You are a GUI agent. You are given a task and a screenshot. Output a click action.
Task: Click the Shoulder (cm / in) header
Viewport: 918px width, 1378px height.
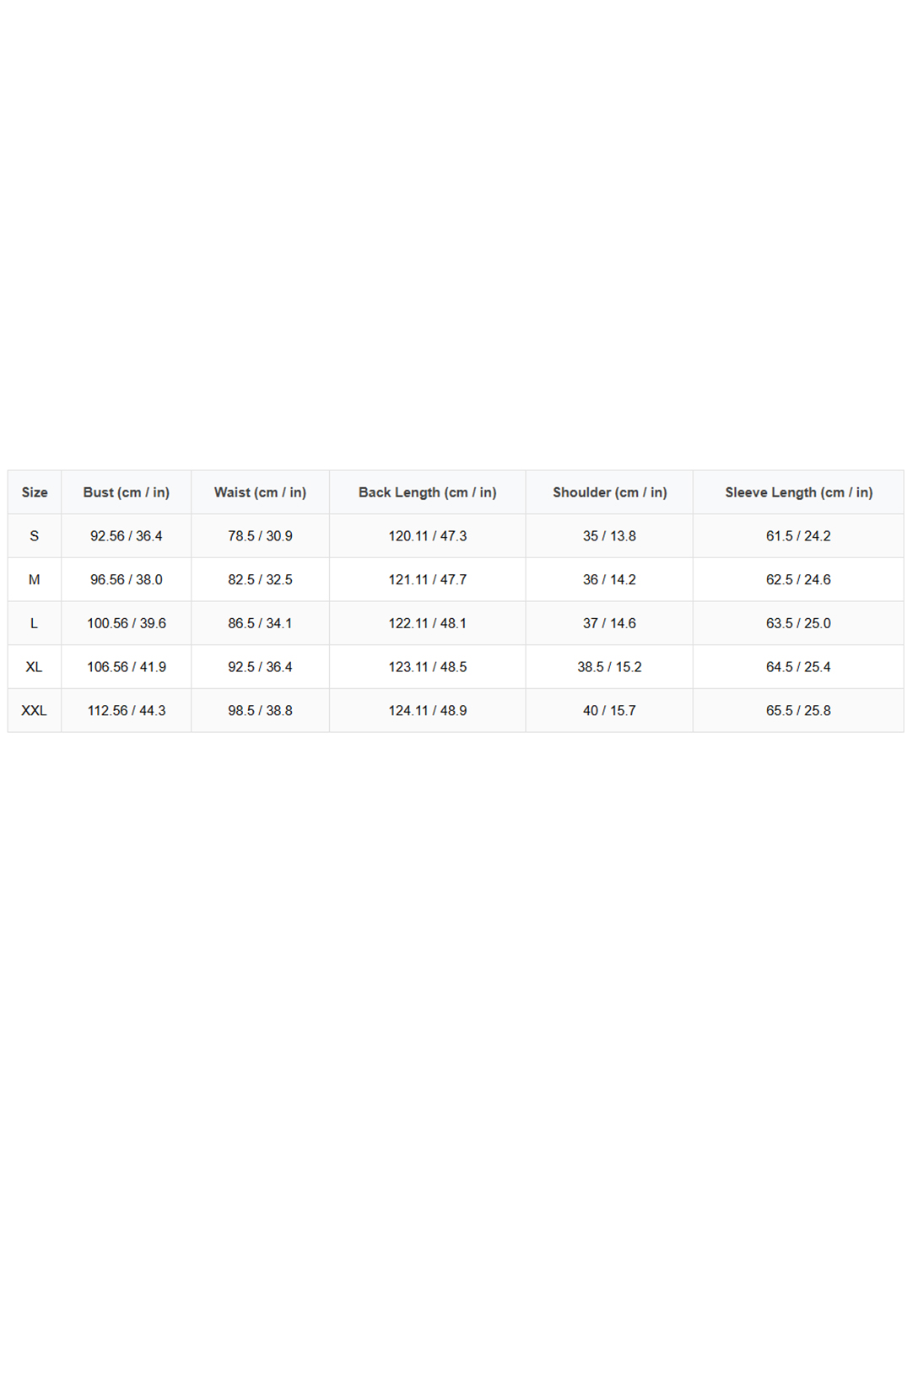[x=609, y=492]
